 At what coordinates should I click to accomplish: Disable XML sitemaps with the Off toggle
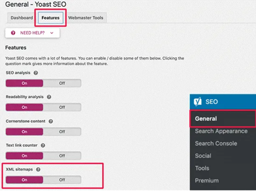pos(62,180)
